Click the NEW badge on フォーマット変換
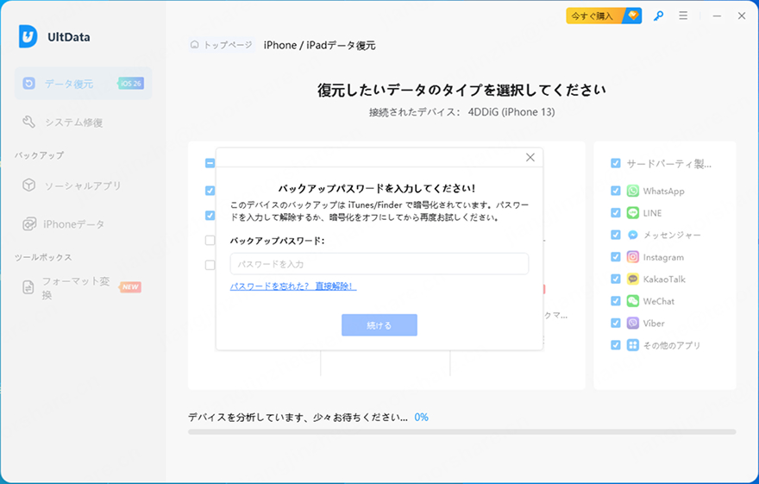759x484 pixels. click(130, 287)
